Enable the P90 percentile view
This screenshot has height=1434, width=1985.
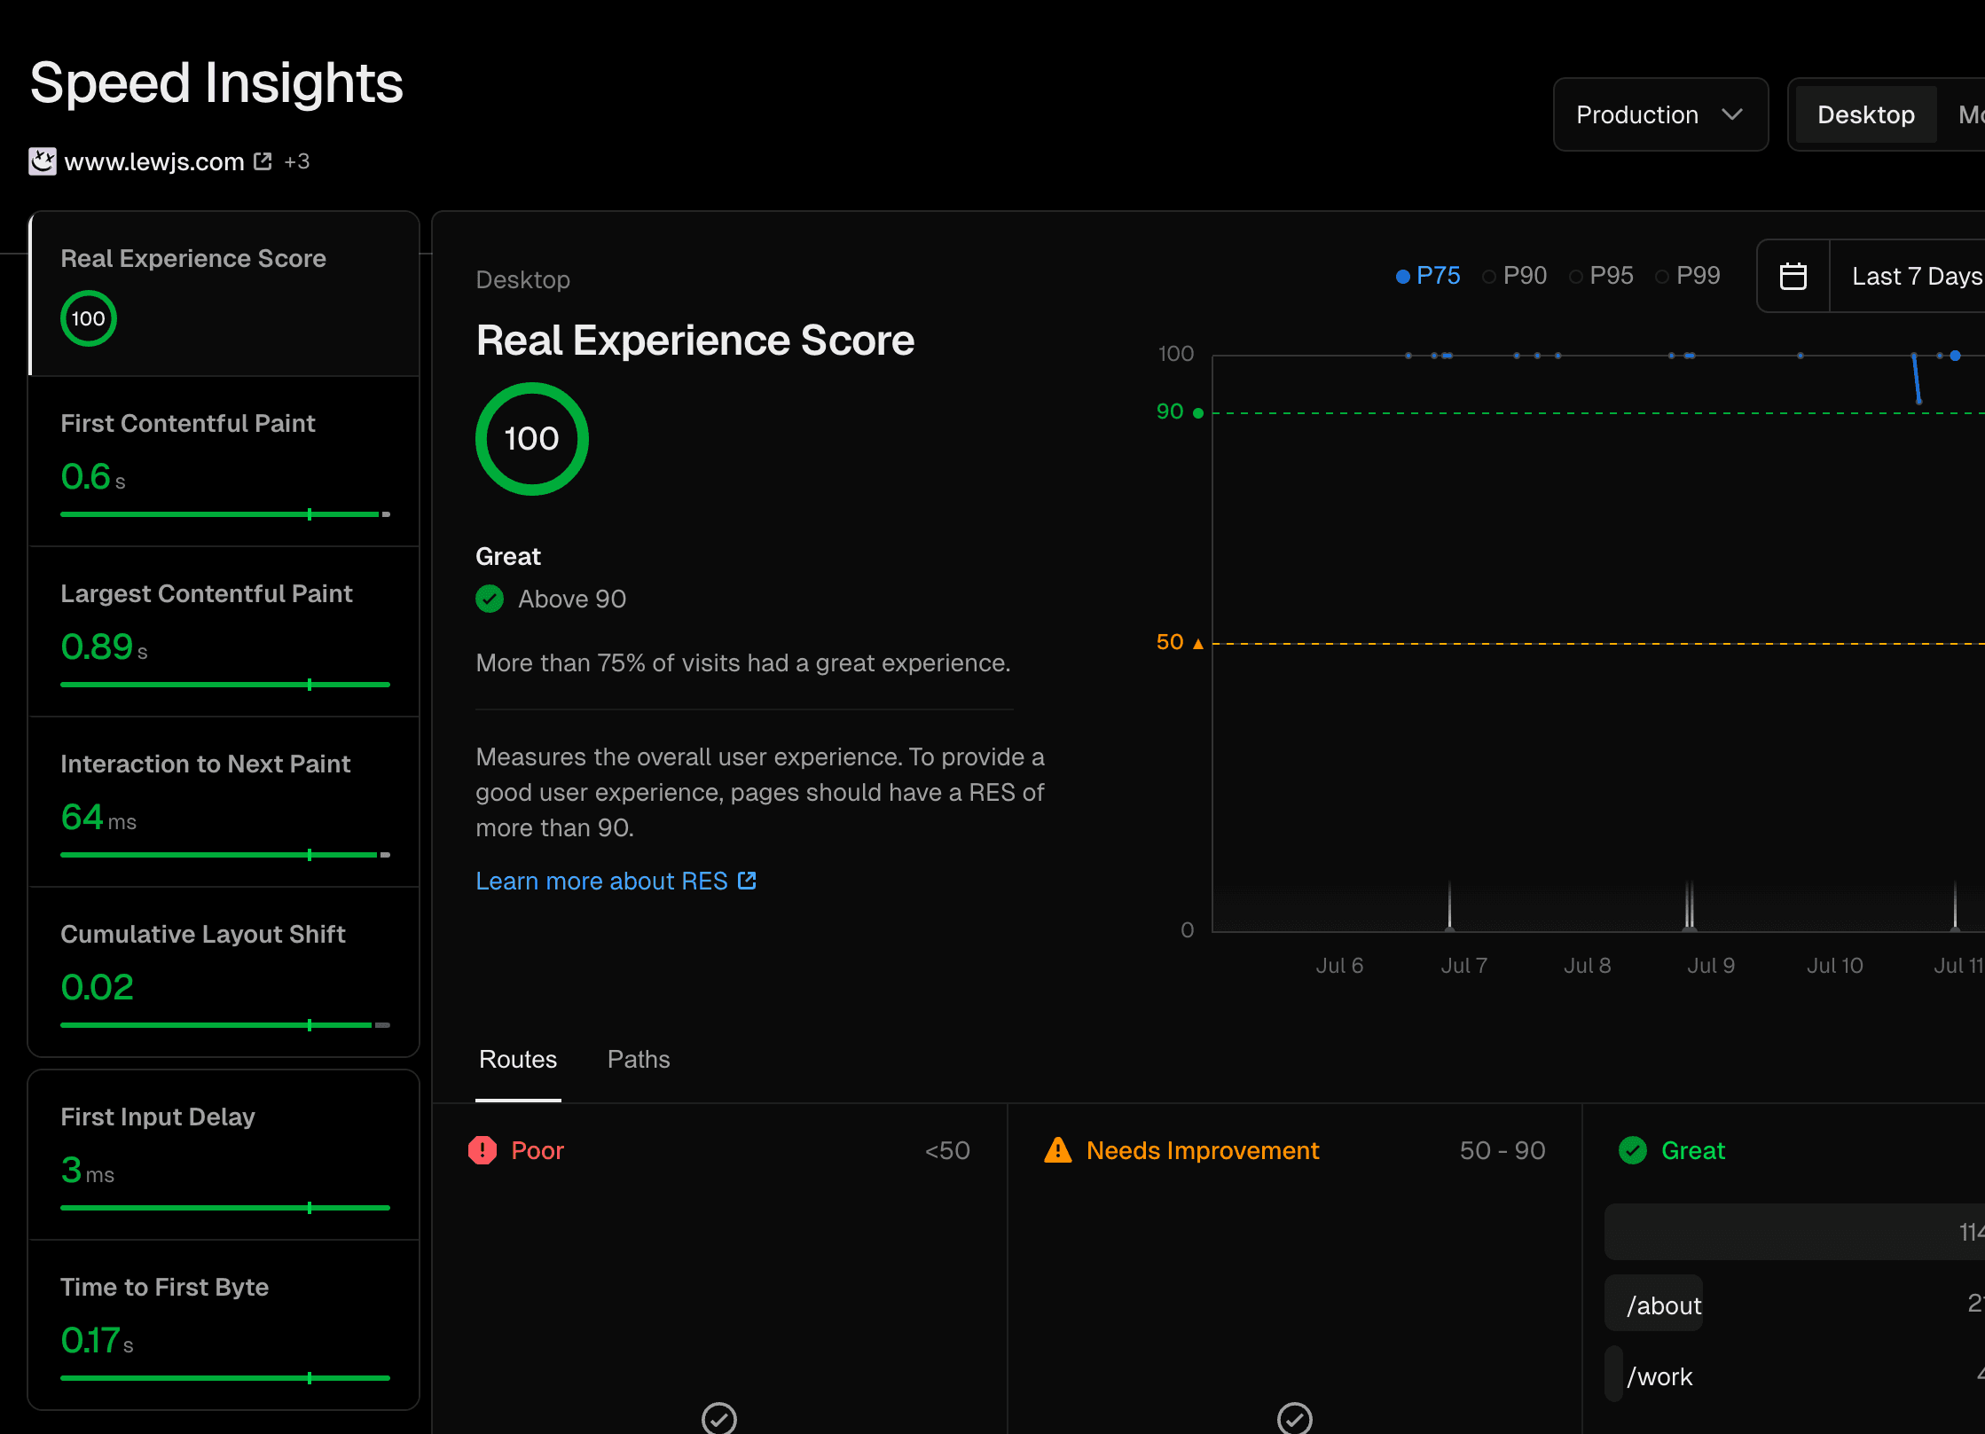coord(1514,276)
